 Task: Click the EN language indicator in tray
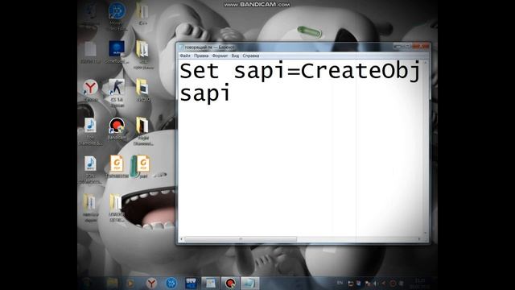tap(340, 283)
